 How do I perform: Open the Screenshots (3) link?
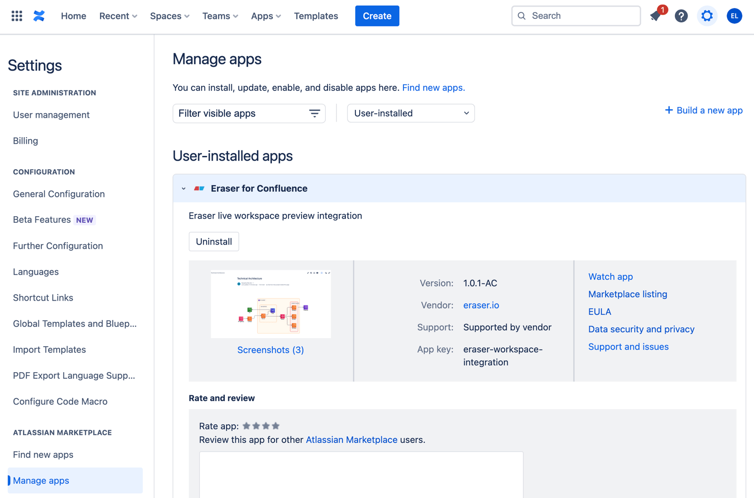270,350
